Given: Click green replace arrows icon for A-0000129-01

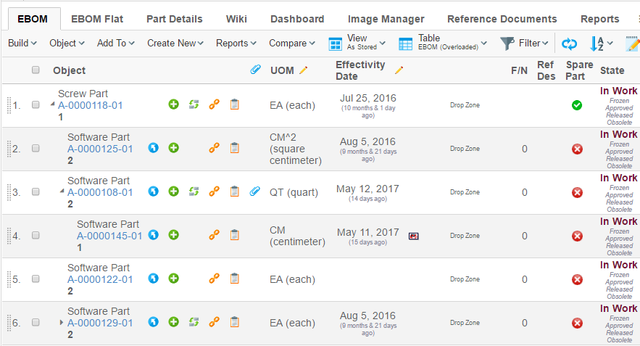Looking at the screenshot, I should pos(194,323).
